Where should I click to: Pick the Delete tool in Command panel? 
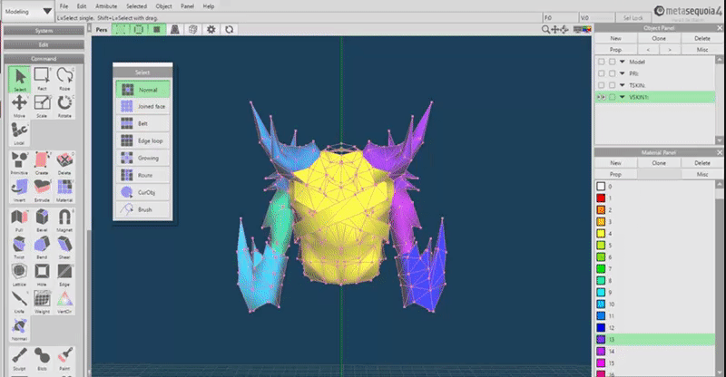coord(64,163)
